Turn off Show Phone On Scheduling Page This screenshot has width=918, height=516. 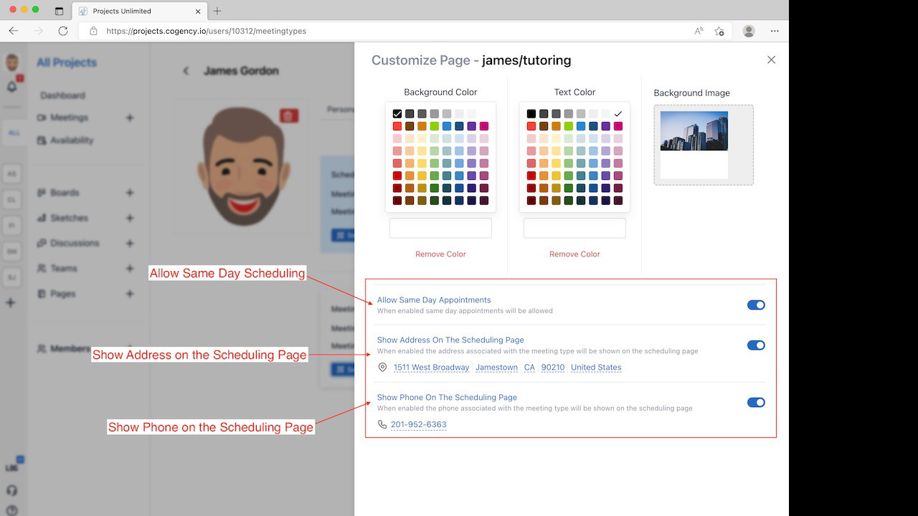[x=756, y=403]
